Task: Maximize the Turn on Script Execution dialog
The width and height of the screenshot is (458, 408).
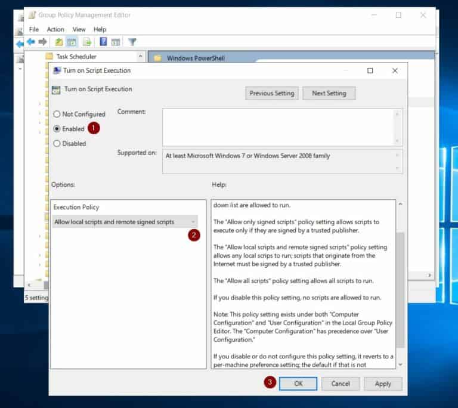Action: click(x=370, y=71)
